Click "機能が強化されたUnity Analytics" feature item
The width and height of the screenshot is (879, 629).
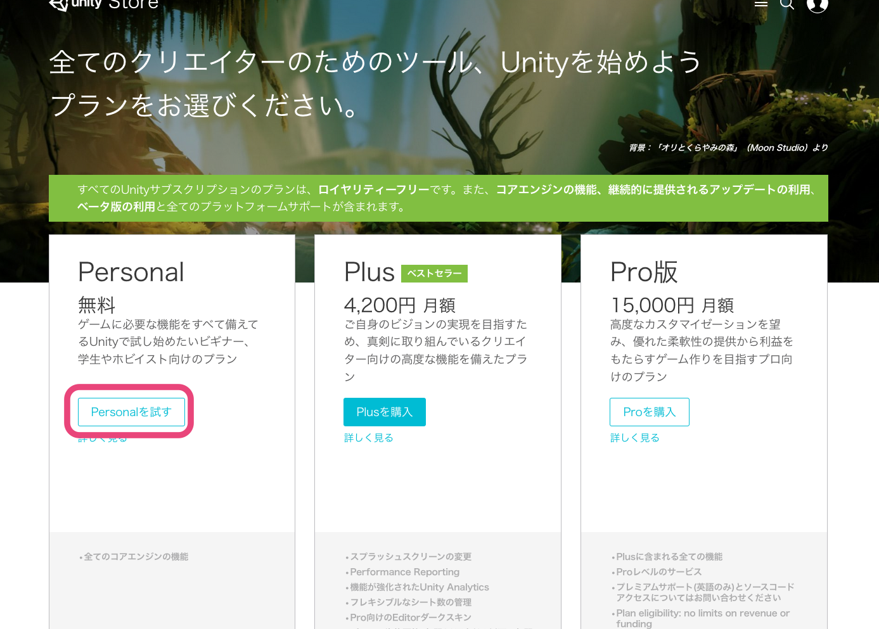pyautogui.click(x=420, y=587)
